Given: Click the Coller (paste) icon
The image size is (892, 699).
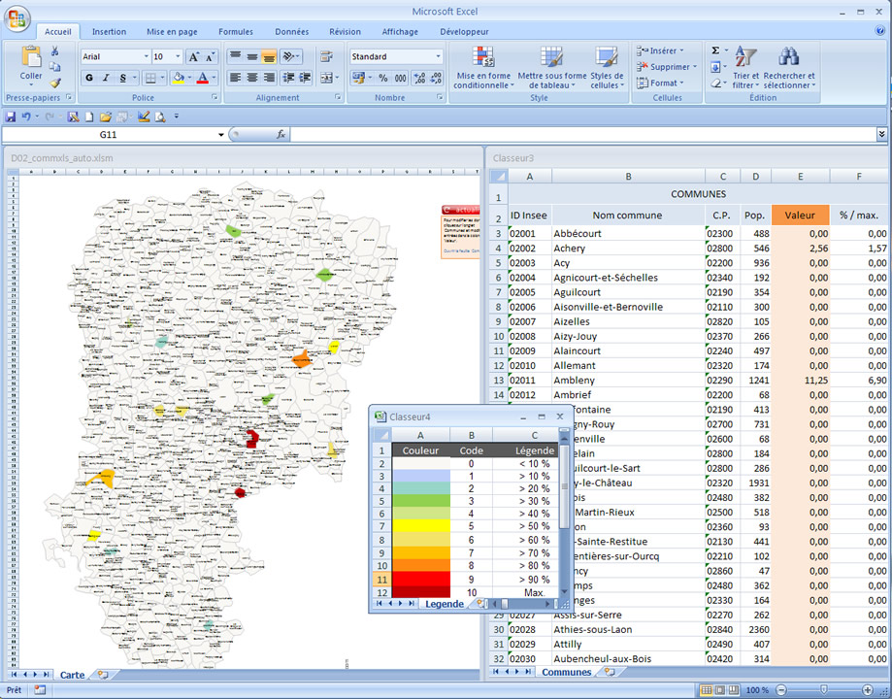Looking at the screenshot, I should point(31,58).
